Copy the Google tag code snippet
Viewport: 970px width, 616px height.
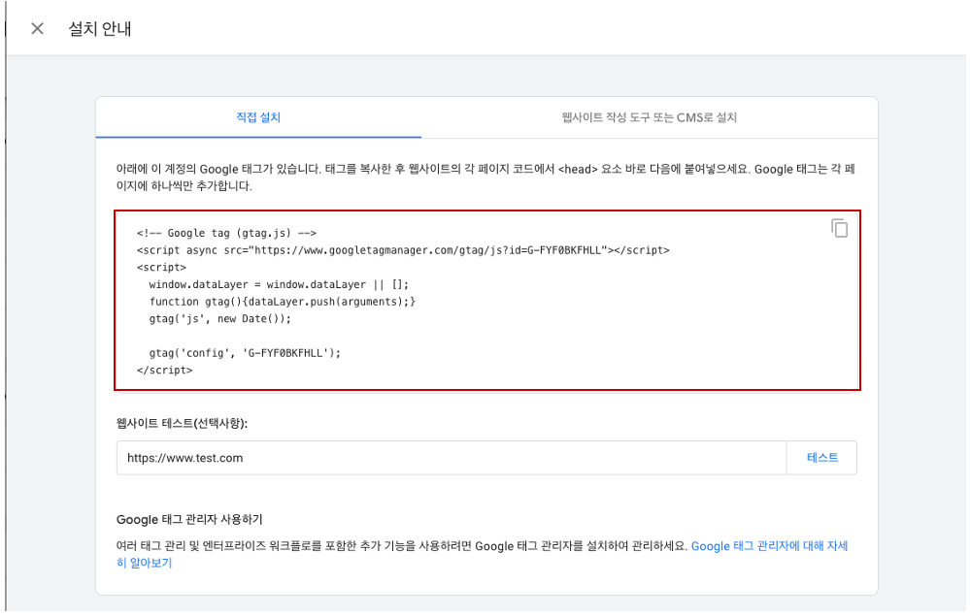(x=839, y=229)
